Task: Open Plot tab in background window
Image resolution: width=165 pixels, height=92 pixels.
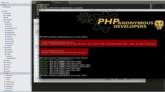Action: click(x=114, y=79)
